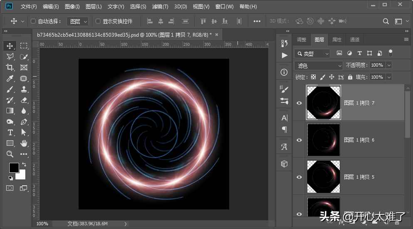Open the 3D panel cube icon
The image size is (413, 229).
[284, 164]
